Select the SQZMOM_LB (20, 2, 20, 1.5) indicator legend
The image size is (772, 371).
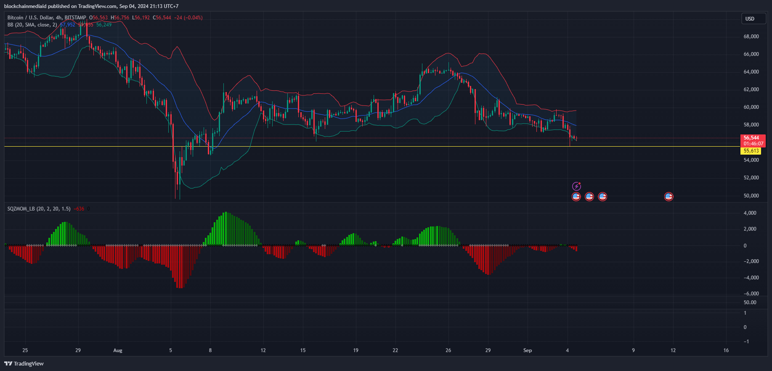click(x=39, y=208)
